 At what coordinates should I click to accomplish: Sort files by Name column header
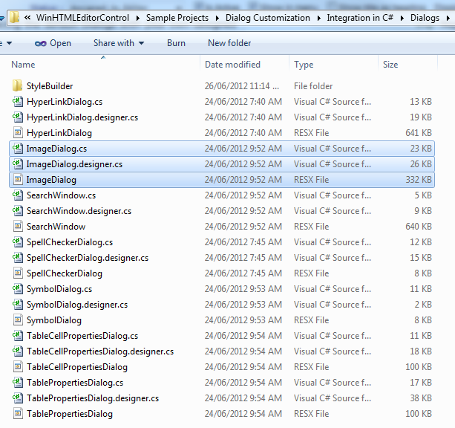pos(24,65)
